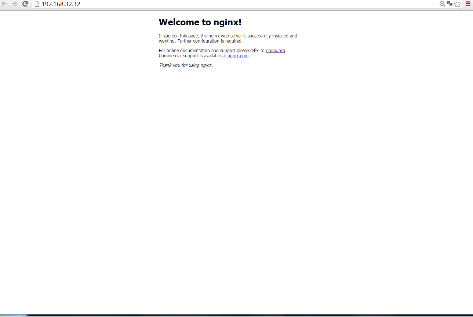Viewport: 473px width, 317px height.
Task: Click the 'Further configuration is required.' sentence
Action: click(x=210, y=41)
